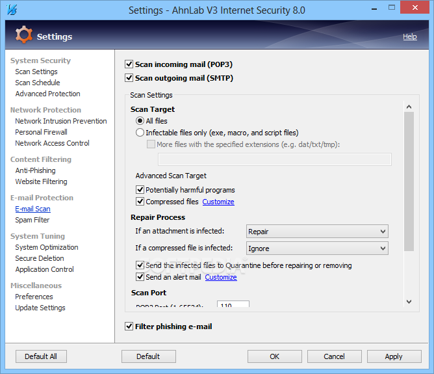Image resolution: width=434 pixels, height=374 pixels.
Task: Close the Settings window
Action: (415, 8)
